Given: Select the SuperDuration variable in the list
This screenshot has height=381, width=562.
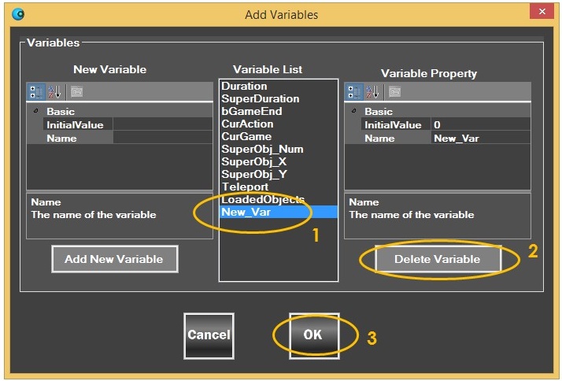Looking at the screenshot, I should click(260, 98).
